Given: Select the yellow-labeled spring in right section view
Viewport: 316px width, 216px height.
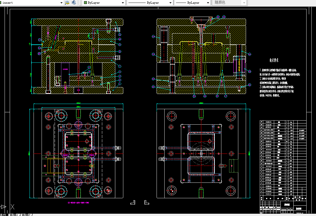Looking at the screenshot, I should coord(239,64).
